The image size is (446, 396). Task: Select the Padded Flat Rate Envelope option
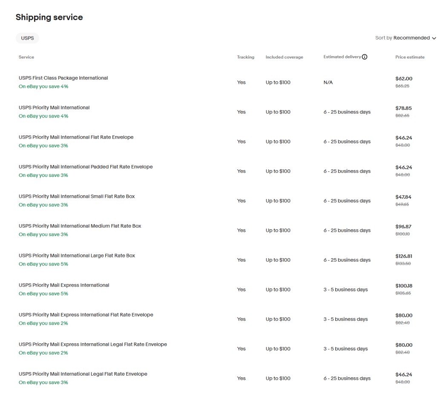tap(86, 167)
